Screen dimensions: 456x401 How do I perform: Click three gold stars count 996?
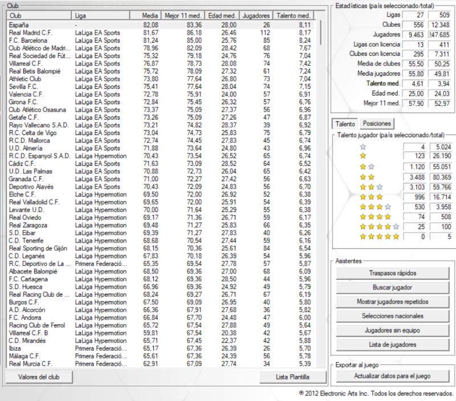click(x=414, y=197)
